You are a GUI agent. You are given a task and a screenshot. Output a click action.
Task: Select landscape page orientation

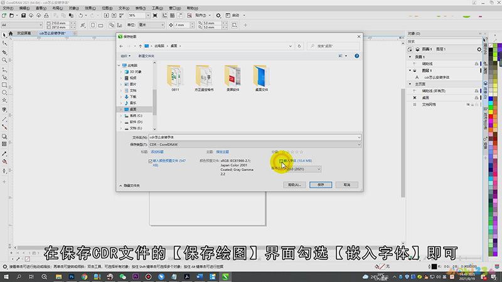point(100,25)
